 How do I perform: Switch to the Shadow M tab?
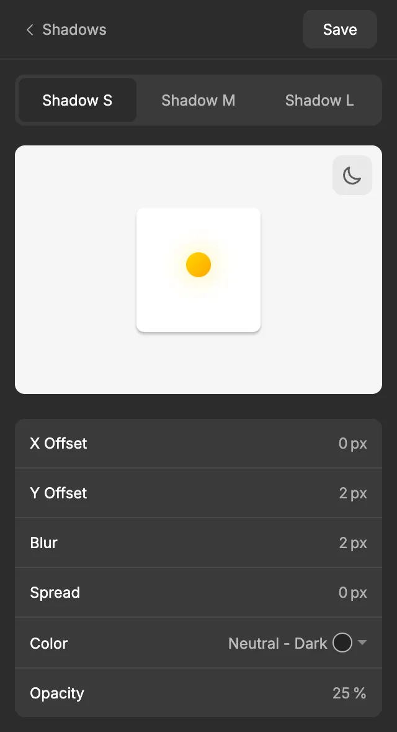[198, 101]
